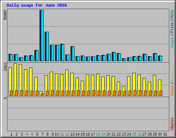
Task: Click the chart title 'Daily usage for June 2016'
Action: [x=37, y=5]
